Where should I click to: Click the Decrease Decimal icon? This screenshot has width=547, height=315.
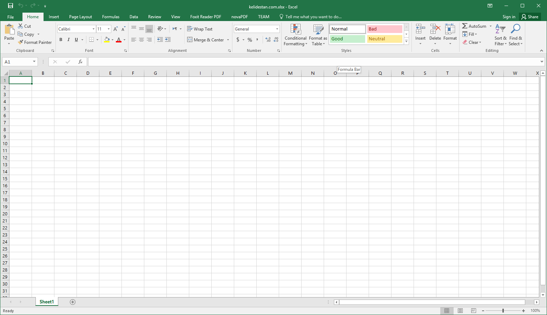coord(276,40)
